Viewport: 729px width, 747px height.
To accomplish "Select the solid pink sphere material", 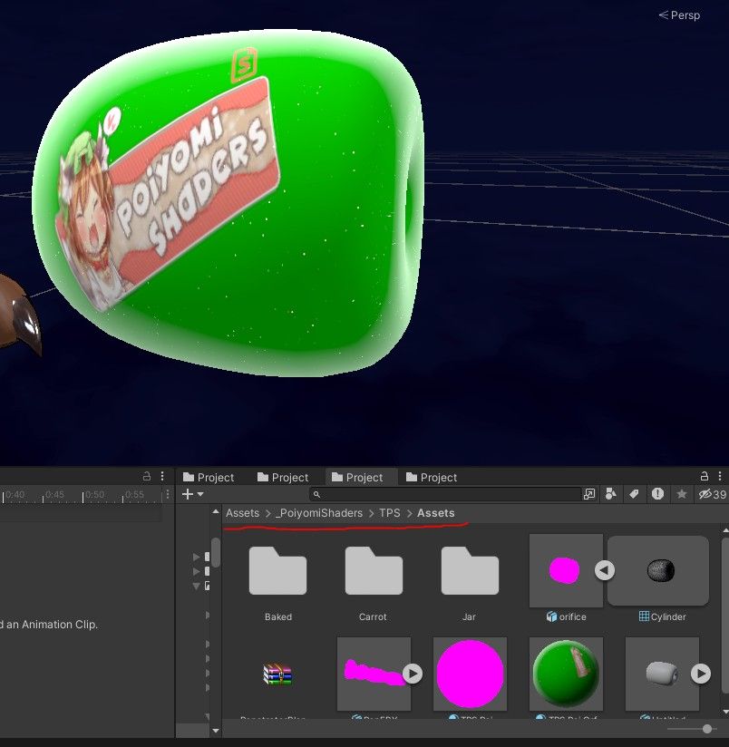I will (471, 674).
